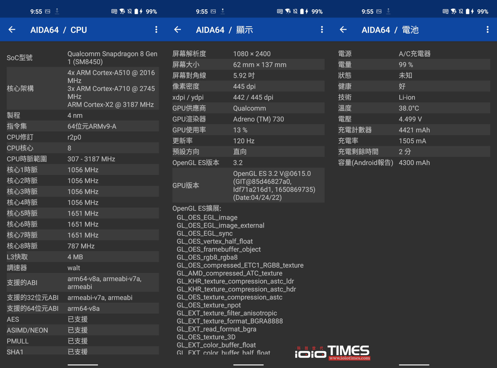Select the 核心8時脈 787 MHz row
The image size is (497, 368).
point(83,246)
